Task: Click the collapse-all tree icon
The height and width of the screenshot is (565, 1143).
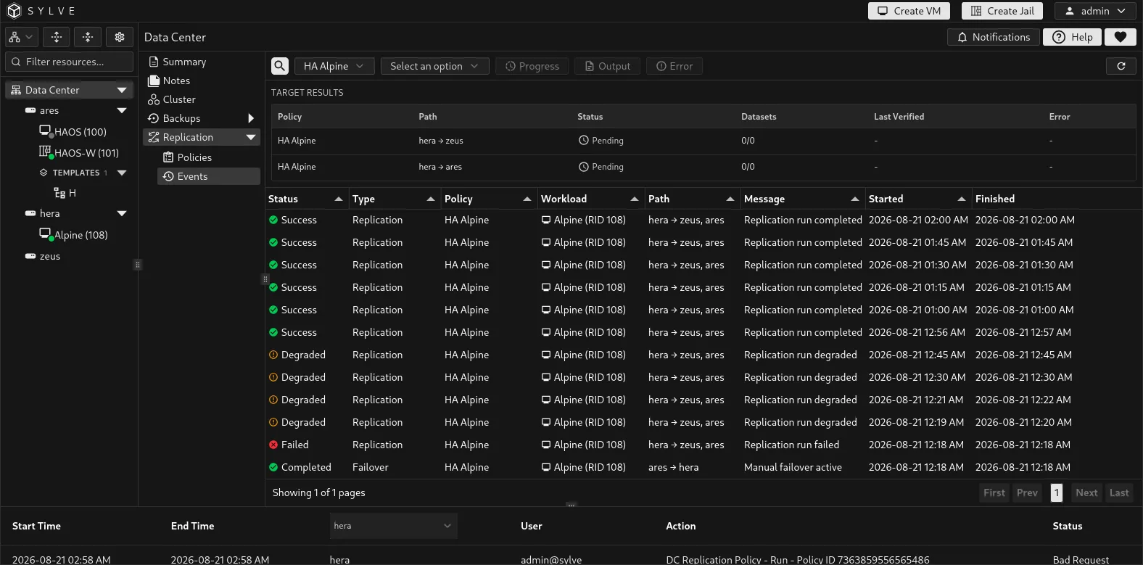Action: [88, 37]
